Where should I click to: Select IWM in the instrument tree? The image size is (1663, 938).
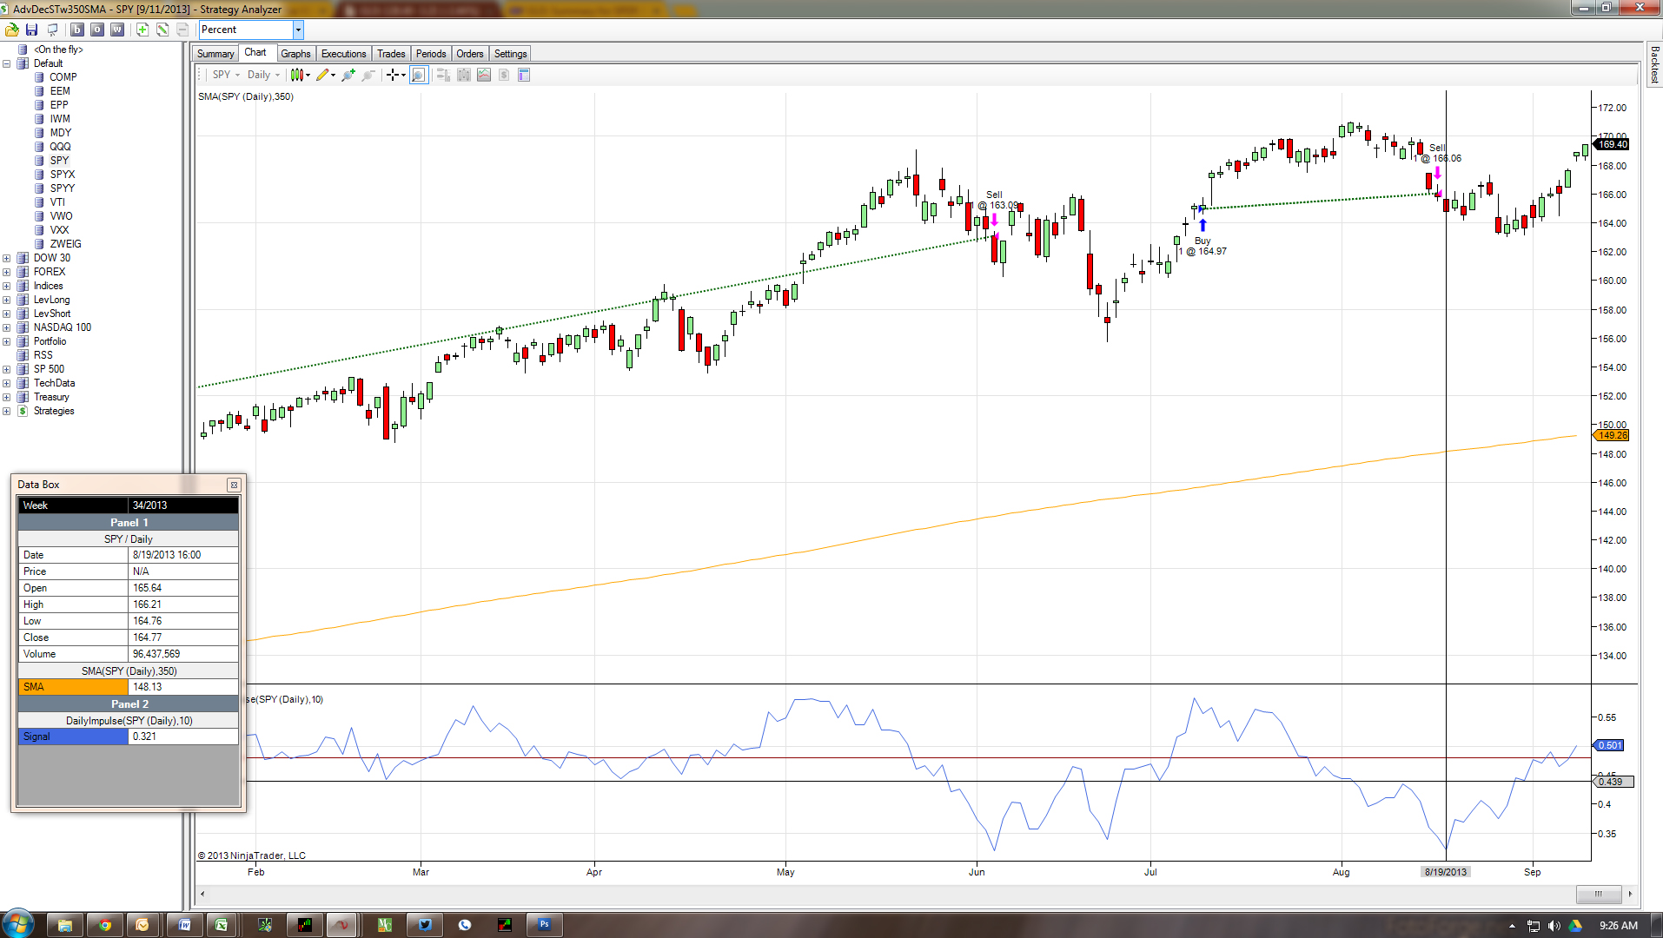pos(60,119)
